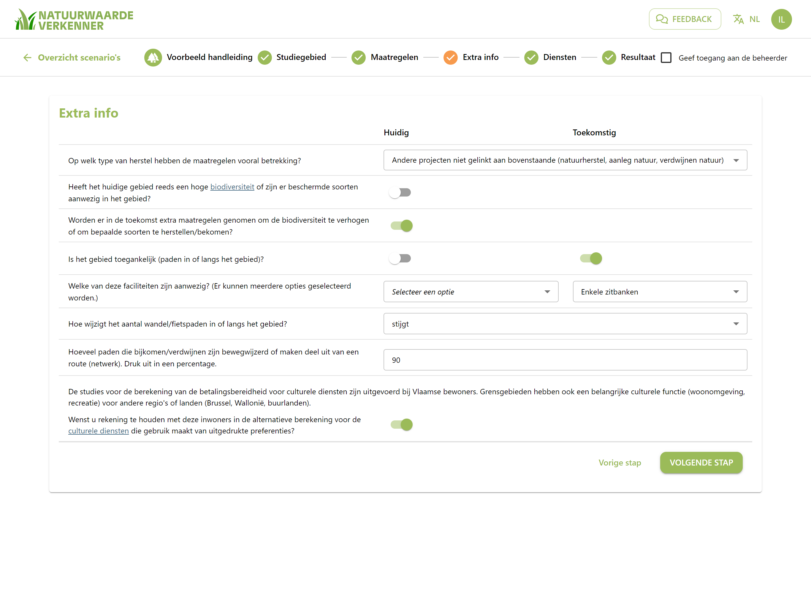Open the IL user avatar menu
The width and height of the screenshot is (811, 608).
click(x=781, y=19)
